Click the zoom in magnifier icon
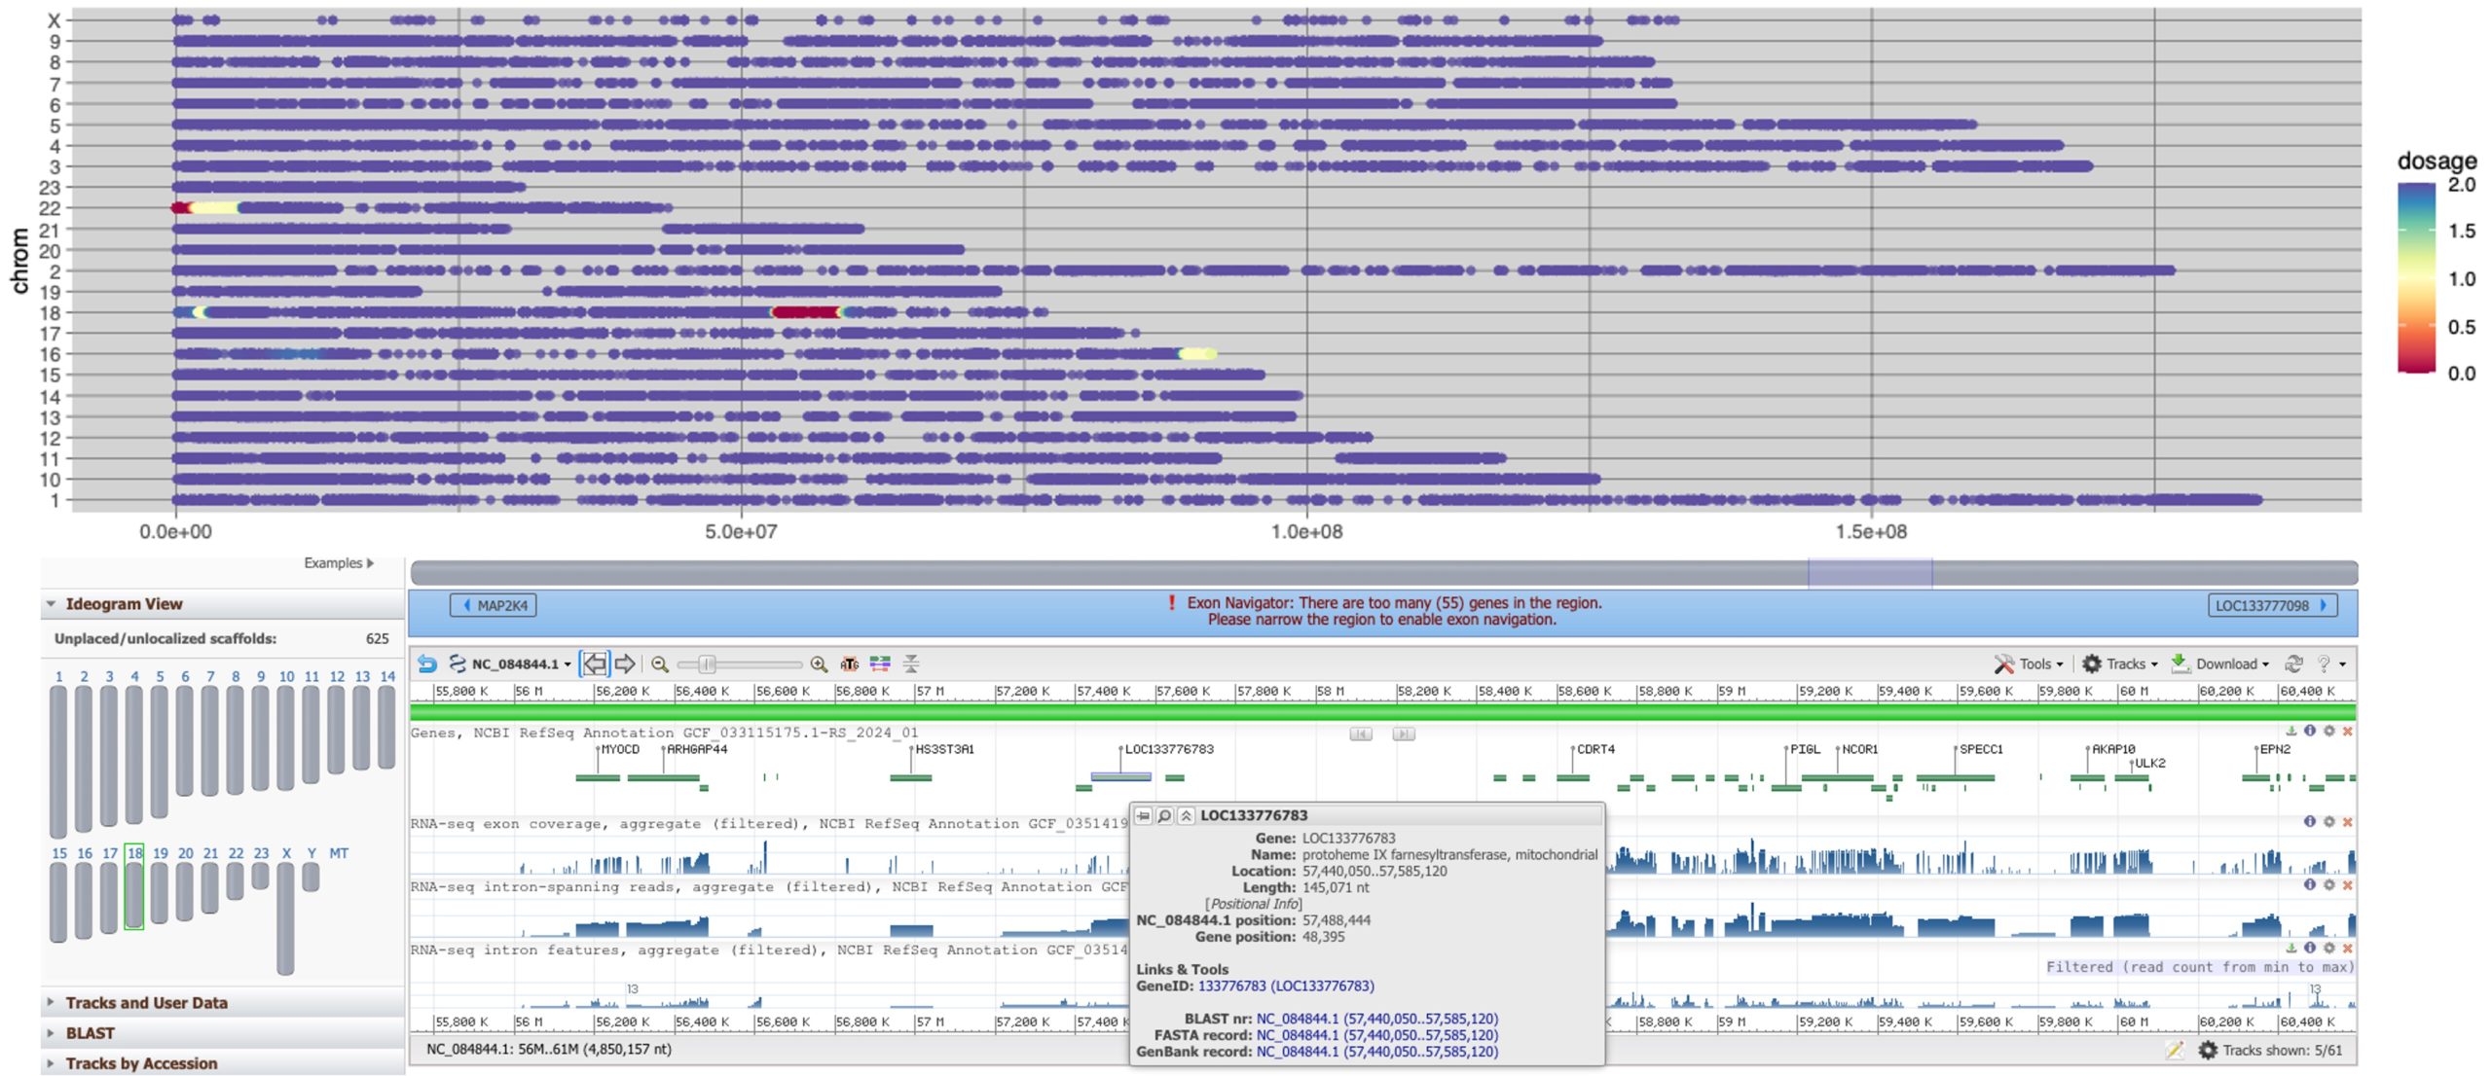 tap(819, 664)
